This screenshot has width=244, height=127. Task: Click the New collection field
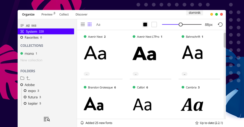coord(31,60)
